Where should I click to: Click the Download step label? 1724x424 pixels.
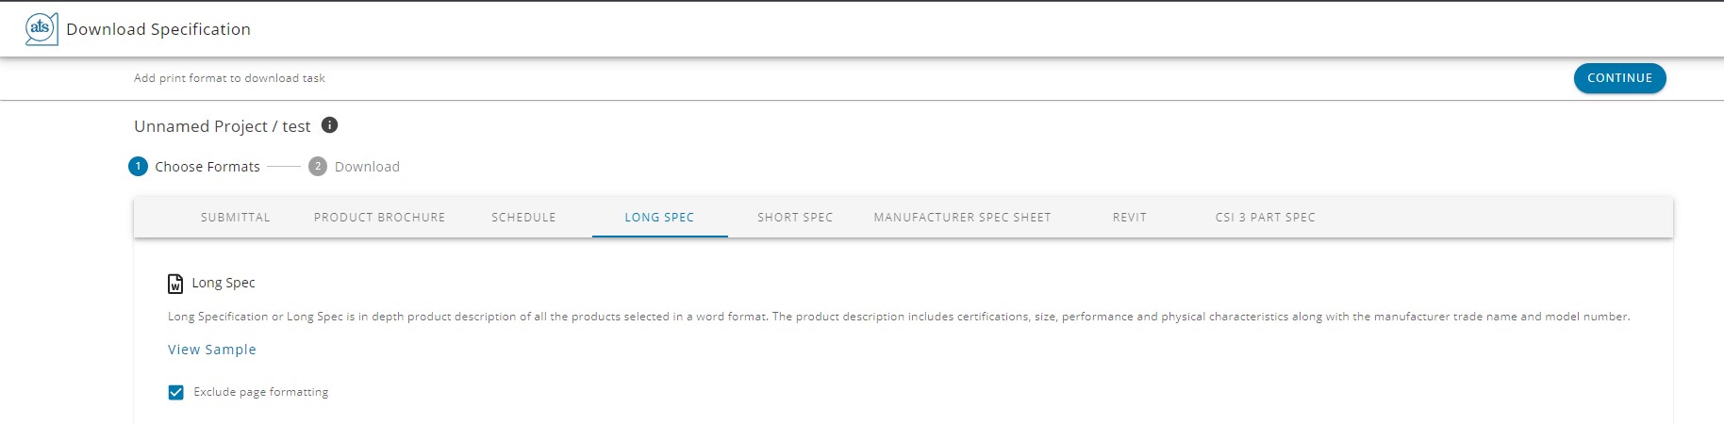click(x=367, y=167)
